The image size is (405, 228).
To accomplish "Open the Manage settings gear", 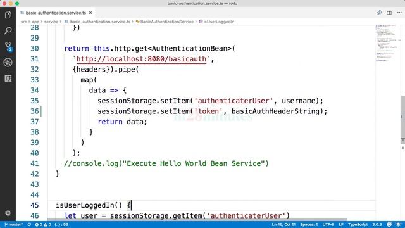I will [8, 213].
